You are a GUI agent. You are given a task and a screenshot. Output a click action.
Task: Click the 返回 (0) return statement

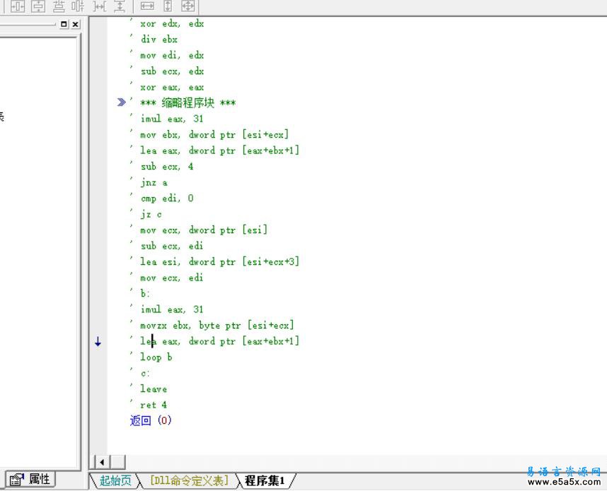pyautogui.click(x=151, y=420)
